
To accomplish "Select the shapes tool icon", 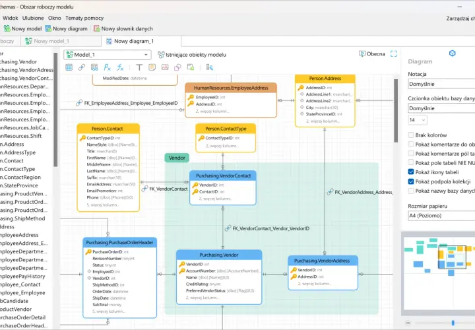I will (177, 67).
